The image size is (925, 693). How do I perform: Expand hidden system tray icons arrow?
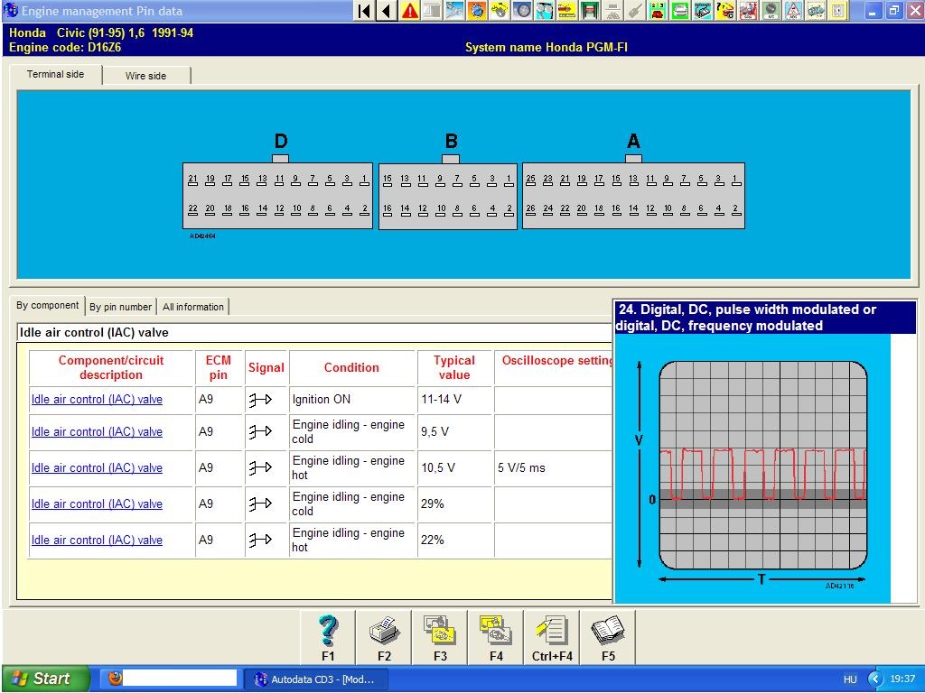point(874,679)
